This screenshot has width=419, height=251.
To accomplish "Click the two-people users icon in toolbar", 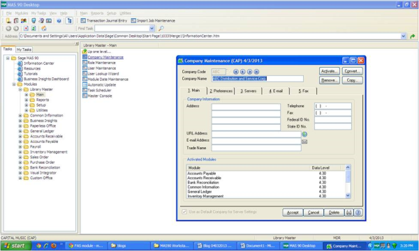I will (24, 20).
